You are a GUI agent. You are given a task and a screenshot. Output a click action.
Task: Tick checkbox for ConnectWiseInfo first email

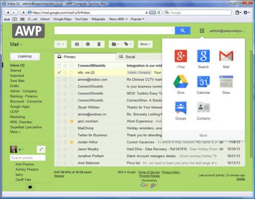point(59,66)
